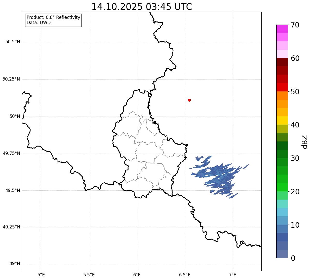The height and width of the screenshot is (280, 311).
Task: Click the 20 label on colorbar
Action: pyautogui.click(x=295, y=192)
